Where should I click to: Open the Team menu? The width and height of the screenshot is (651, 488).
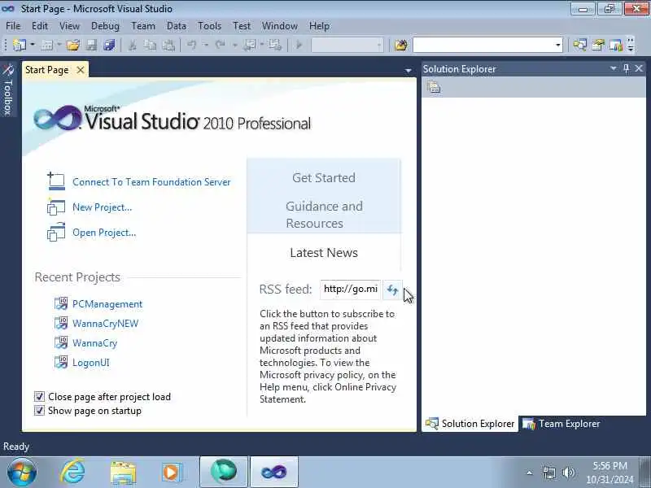(x=143, y=26)
